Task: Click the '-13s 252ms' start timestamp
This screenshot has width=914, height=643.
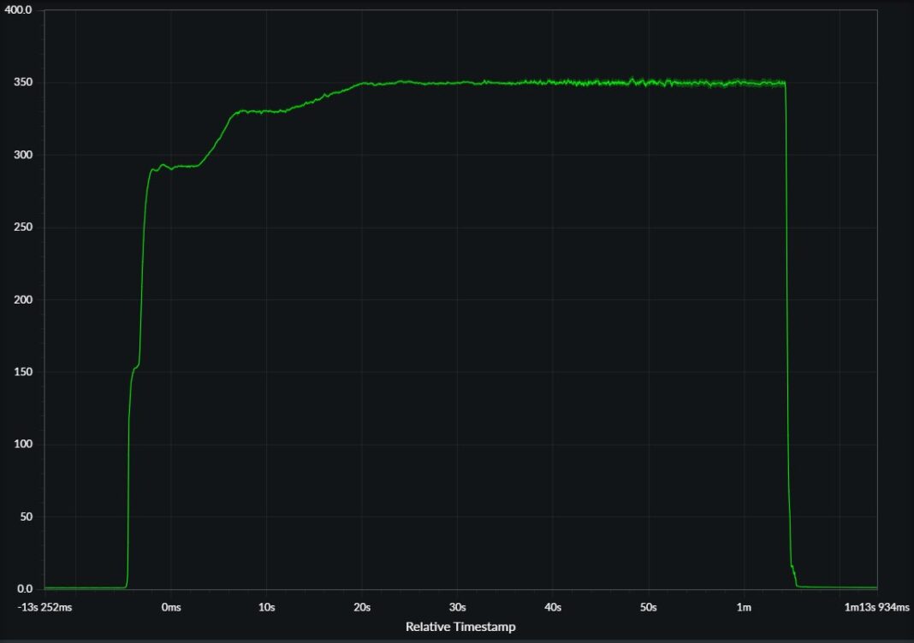Action: (x=44, y=607)
